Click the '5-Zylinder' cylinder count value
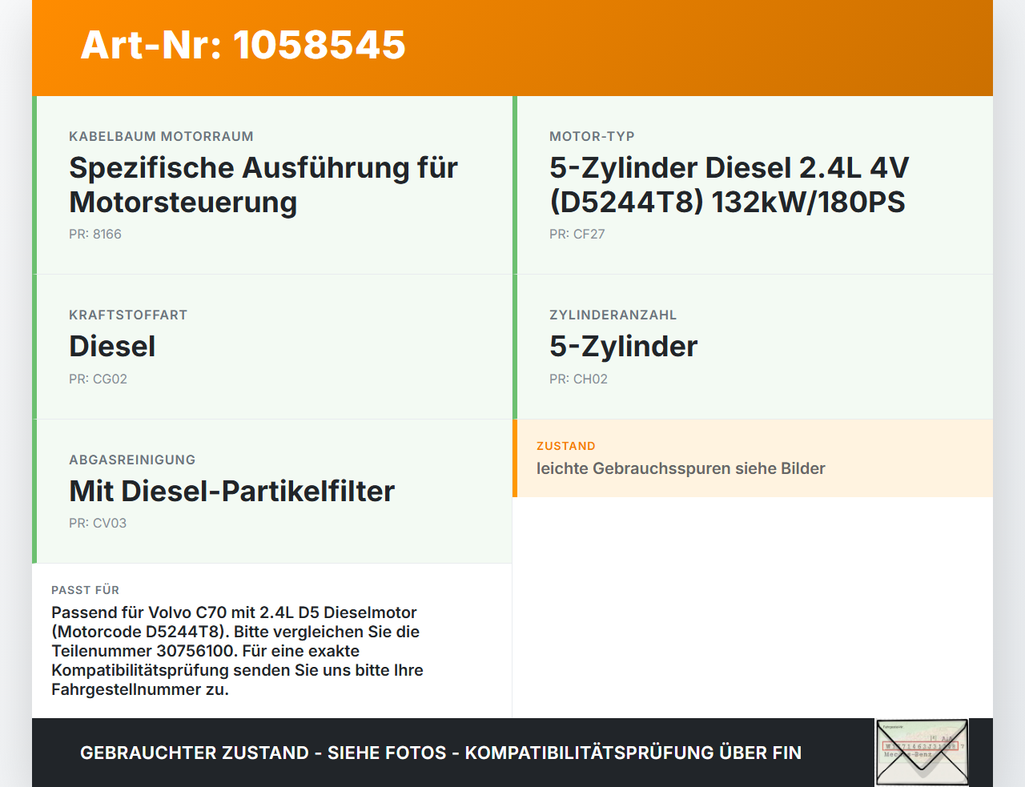The width and height of the screenshot is (1025, 787). tap(623, 346)
